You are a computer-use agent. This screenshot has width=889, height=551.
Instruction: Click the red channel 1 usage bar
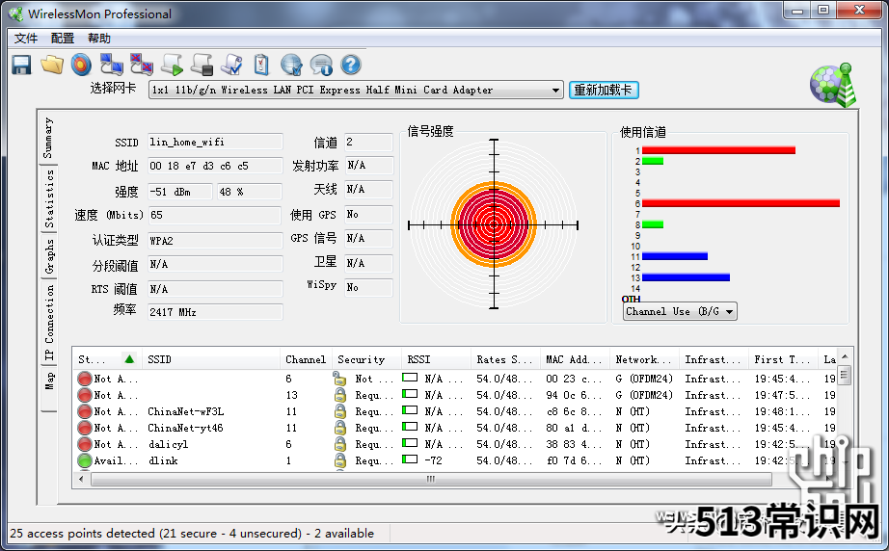click(x=718, y=150)
